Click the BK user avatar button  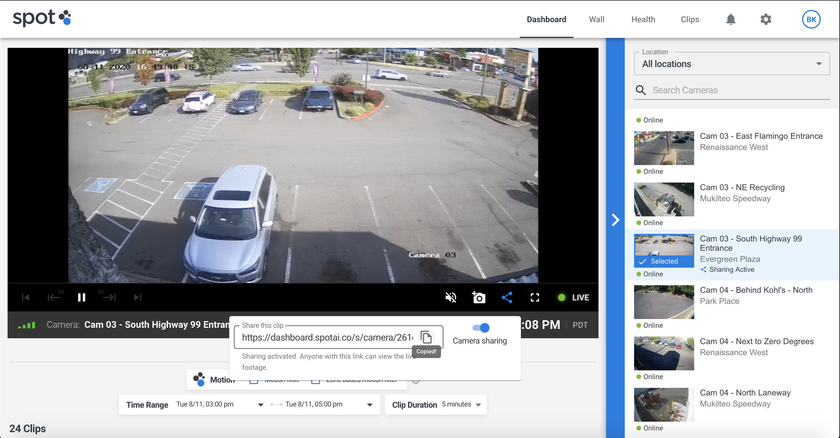[x=811, y=19]
